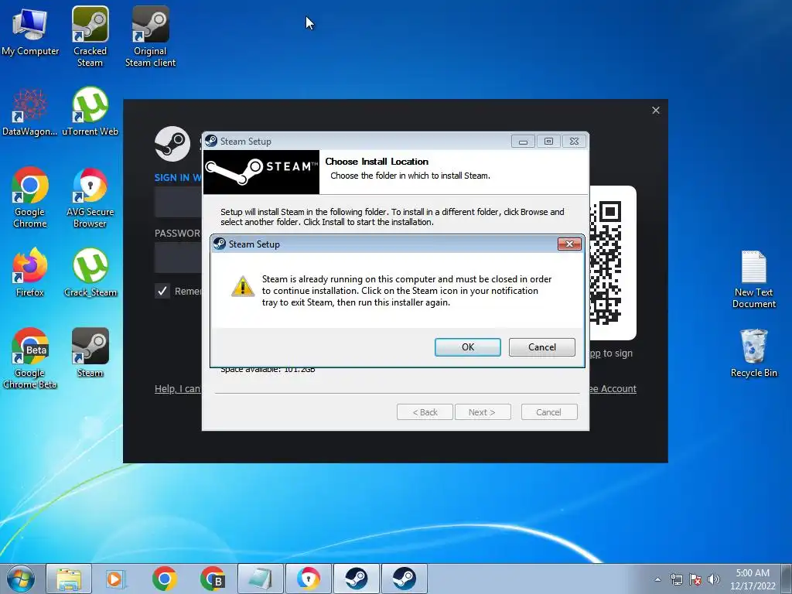Open Google Chrome from the taskbar
The height and width of the screenshot is (594, 792).
click(164, 579)
